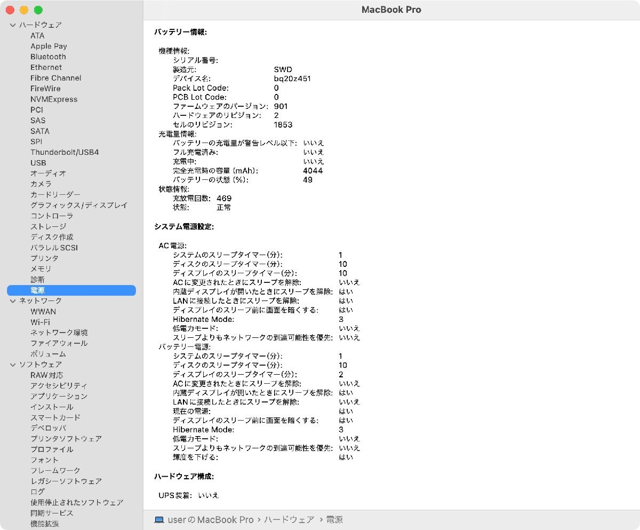
Task: Click 電源 in the bottom path bar
Action: click(x=334, y=520)
